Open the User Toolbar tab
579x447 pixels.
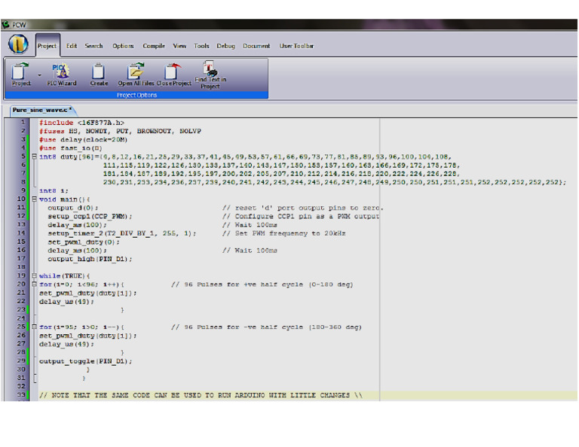(296, 46)
